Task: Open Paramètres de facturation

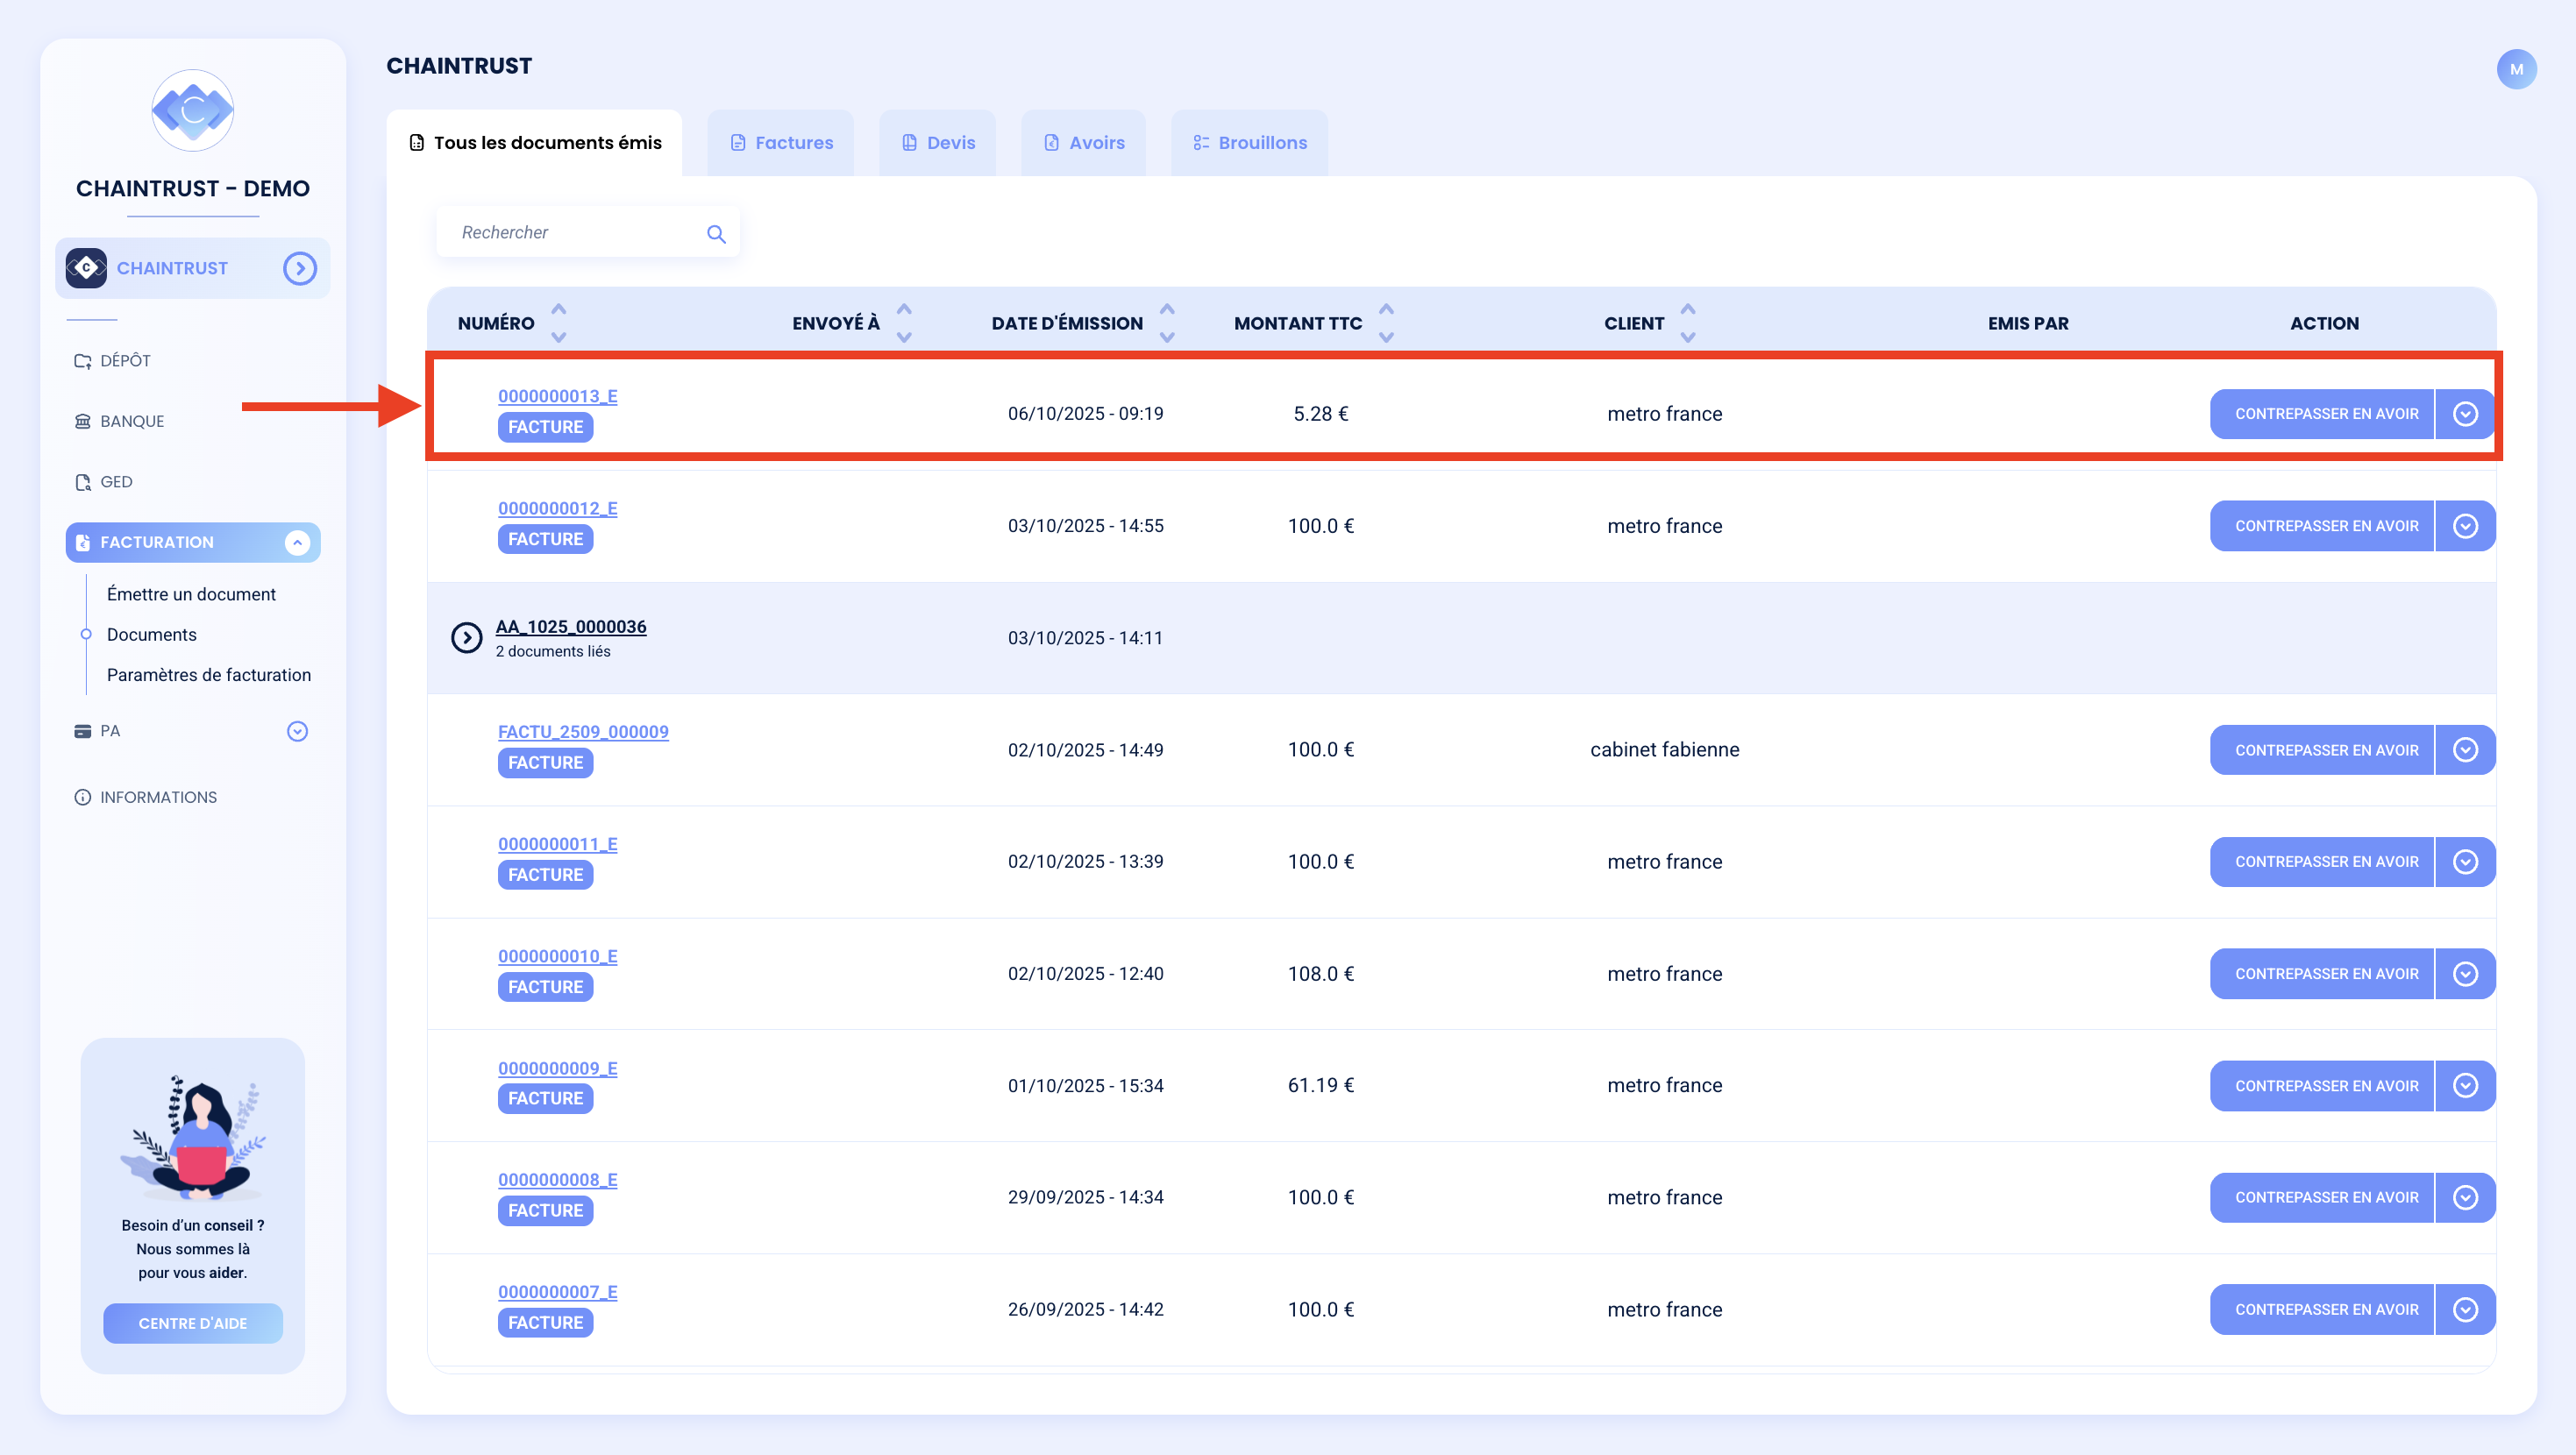Action: click(x=209, y=675)
